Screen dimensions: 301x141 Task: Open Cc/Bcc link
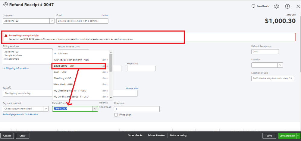click(x=105, y=16)
